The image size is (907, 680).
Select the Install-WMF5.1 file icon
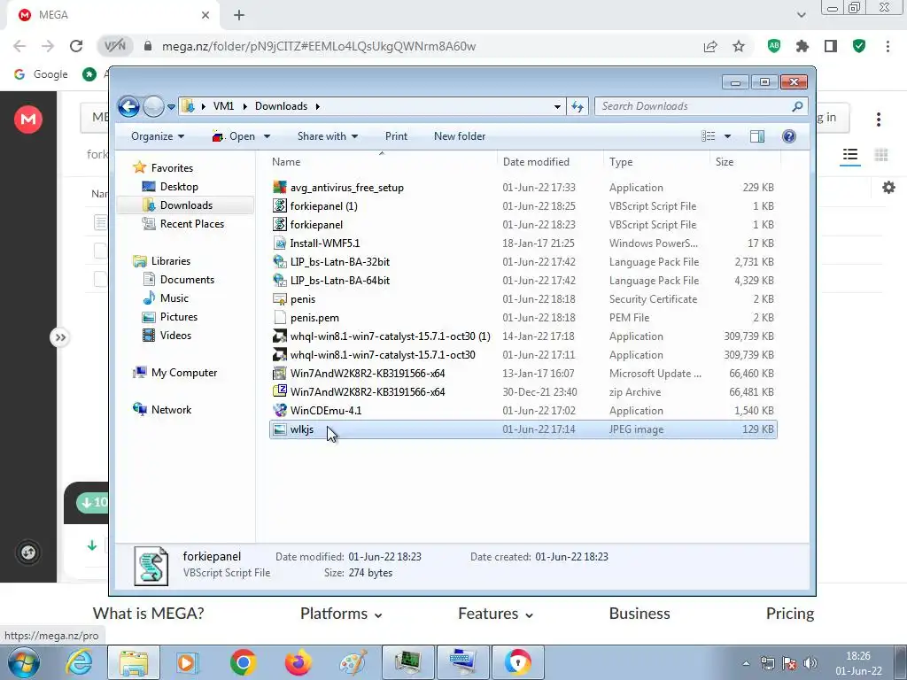click(280, 243)
